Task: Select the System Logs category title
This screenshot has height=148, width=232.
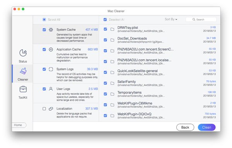Action: (65, 69)
